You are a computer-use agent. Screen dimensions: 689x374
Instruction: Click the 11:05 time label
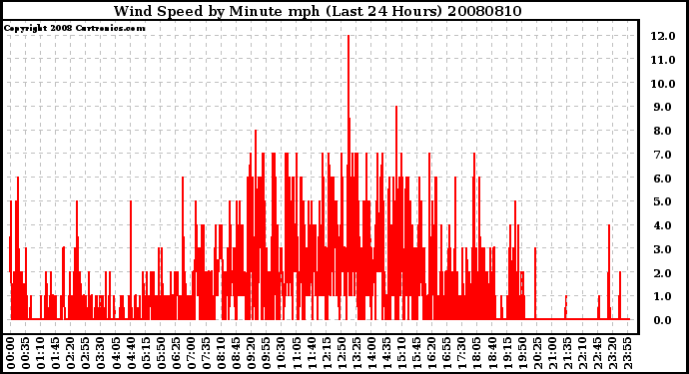pos(297,353)
